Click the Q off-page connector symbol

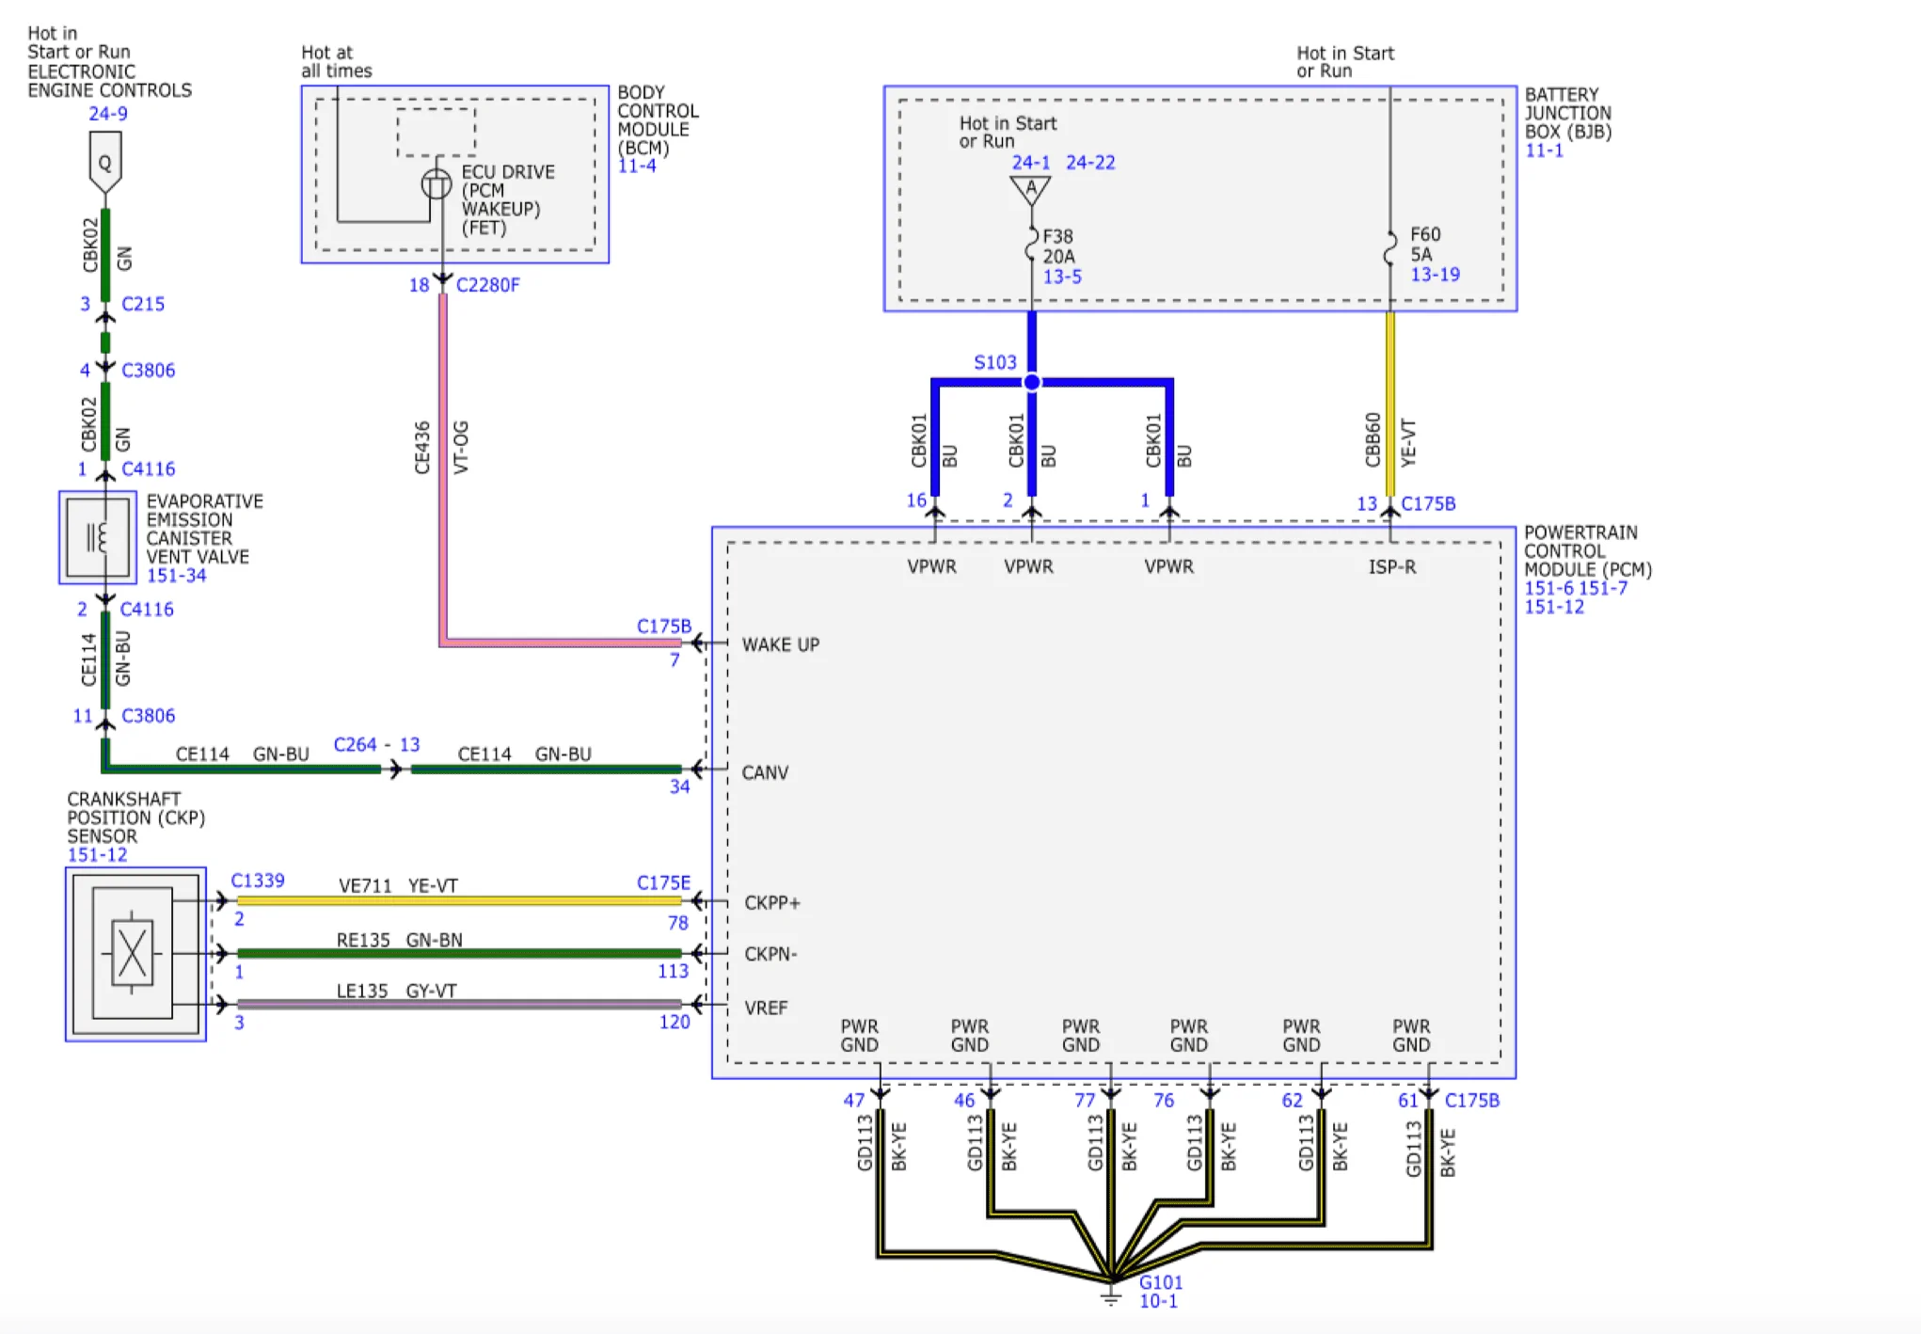(104, 162)
